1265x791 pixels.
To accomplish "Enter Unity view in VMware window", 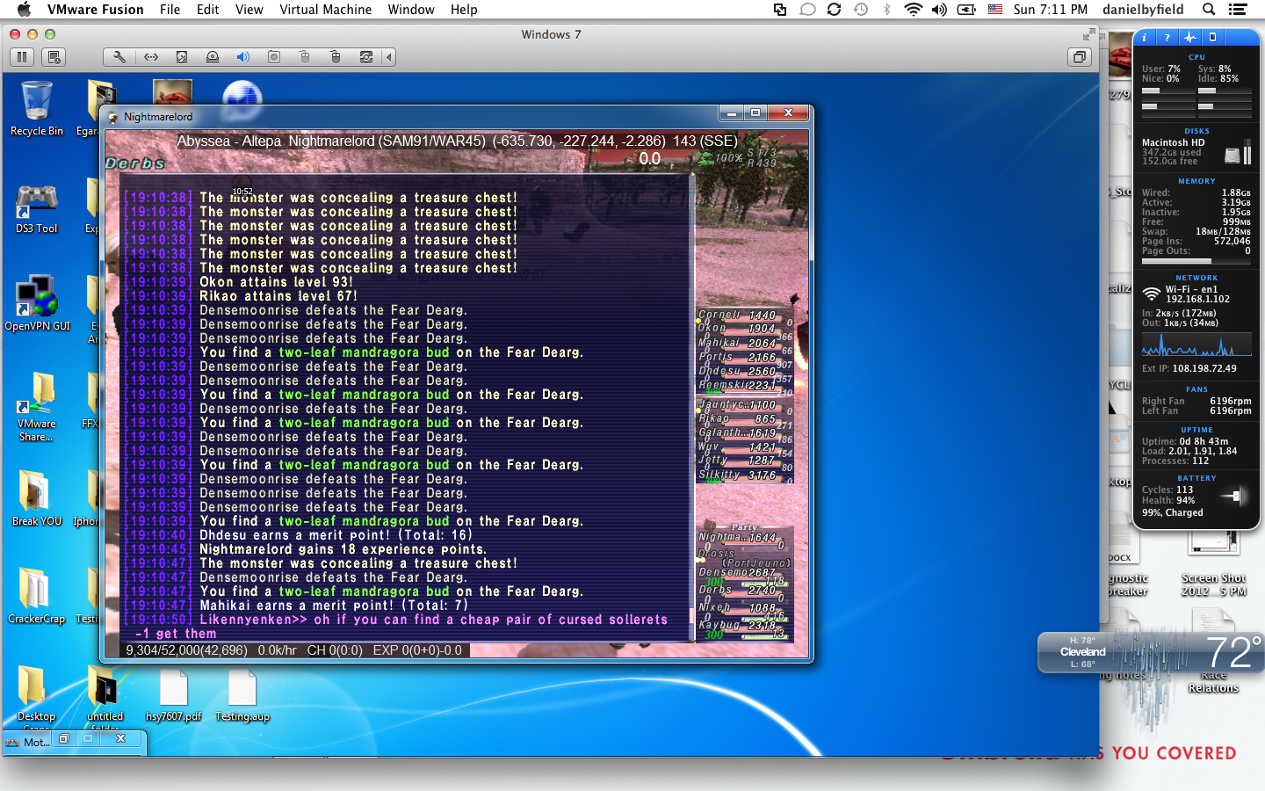I will point(1079,57).
